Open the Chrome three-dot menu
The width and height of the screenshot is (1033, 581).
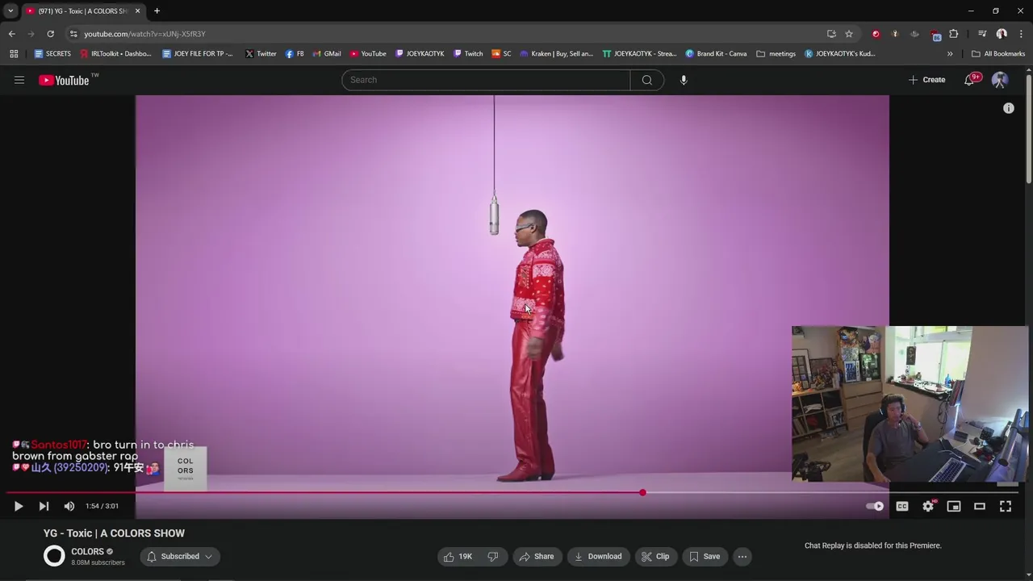1021,34
